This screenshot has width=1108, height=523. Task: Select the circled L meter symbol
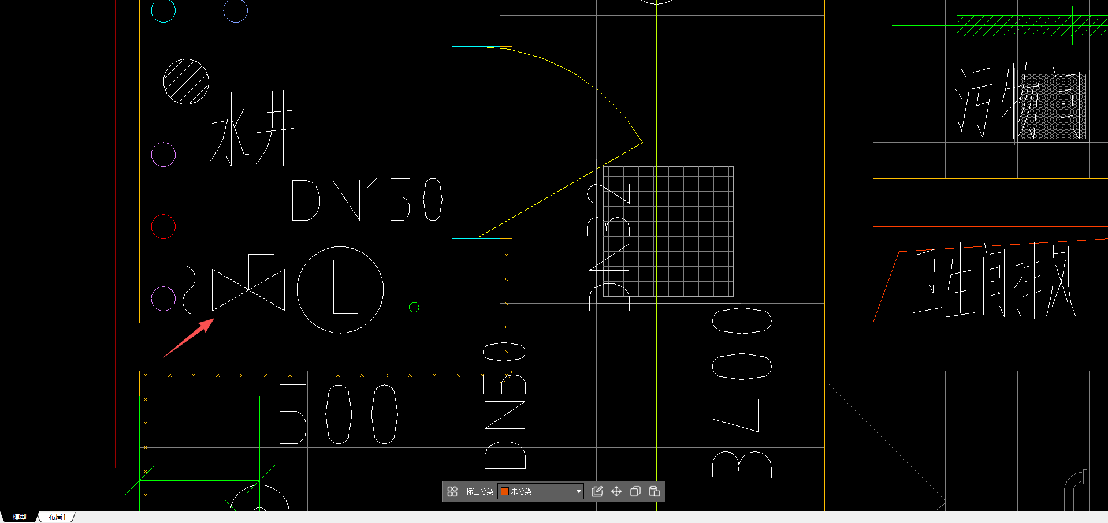click(340, 290)
